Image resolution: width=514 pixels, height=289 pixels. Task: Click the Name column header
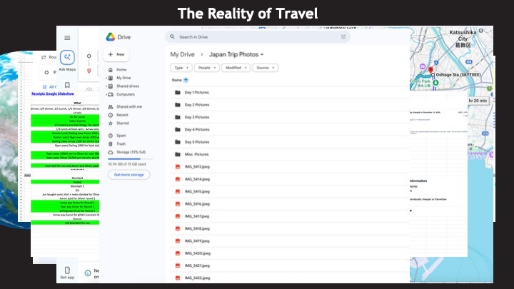177,80
